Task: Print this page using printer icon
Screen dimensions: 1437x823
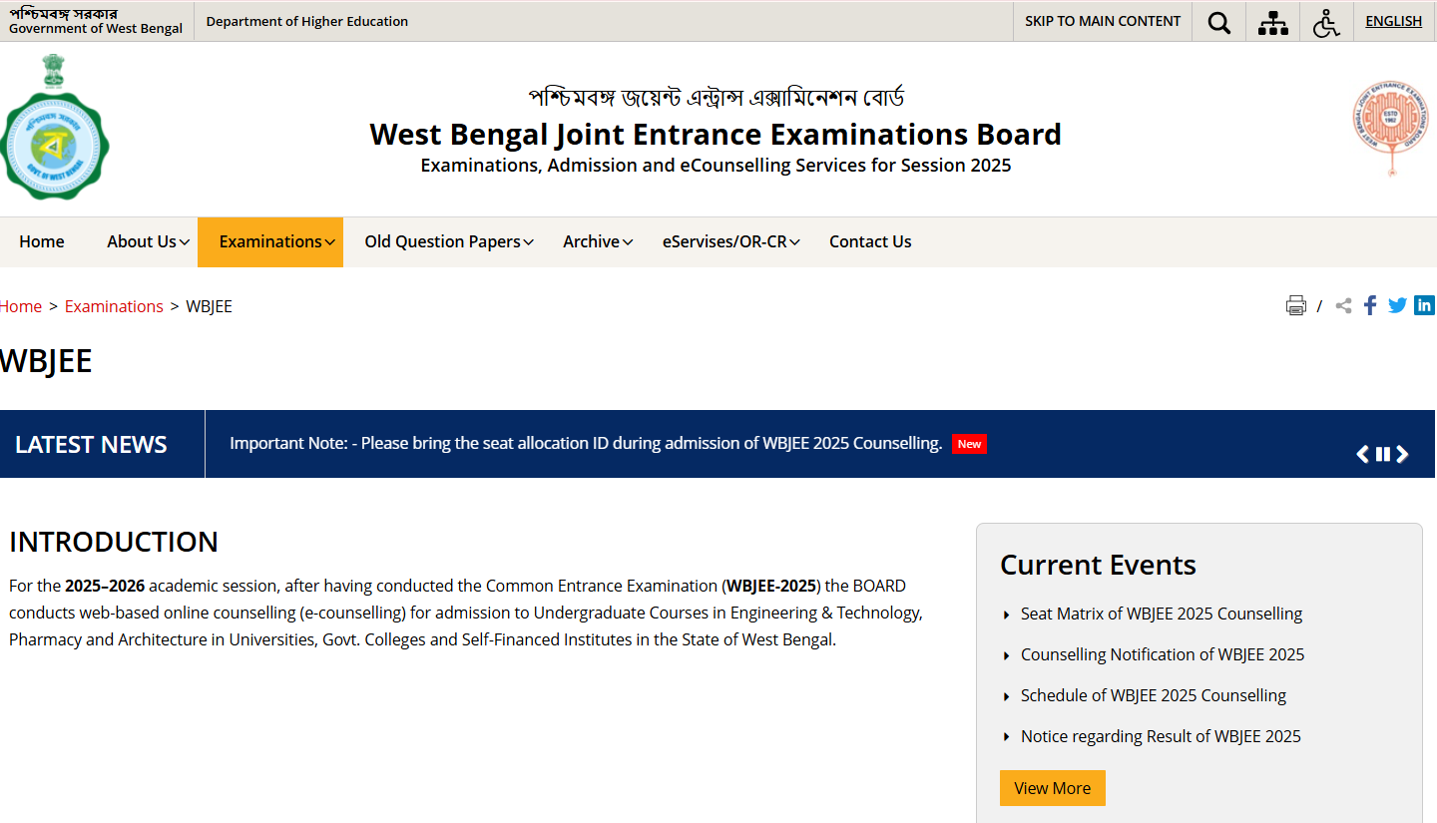Action: click(x=1295, y=305)
